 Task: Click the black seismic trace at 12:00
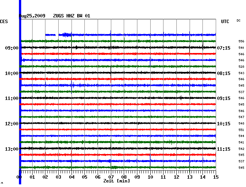click(118, 123)
